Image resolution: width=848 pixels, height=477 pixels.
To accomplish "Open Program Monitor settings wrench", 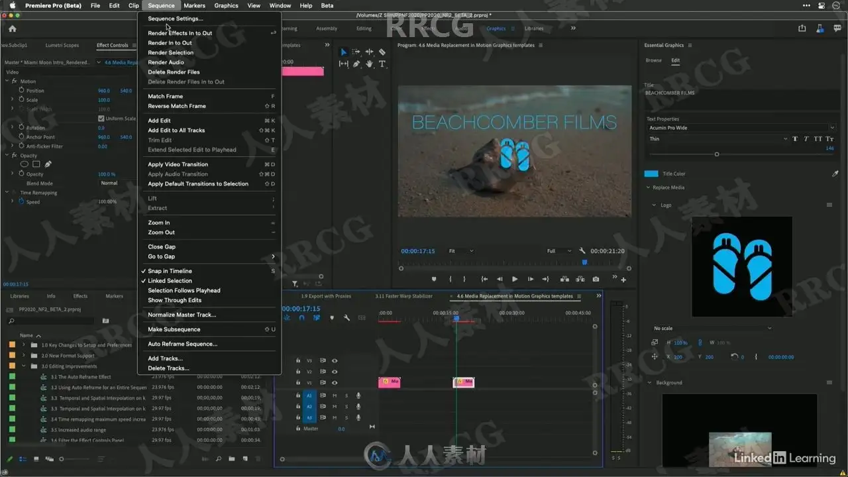I will tap(582, 251).
